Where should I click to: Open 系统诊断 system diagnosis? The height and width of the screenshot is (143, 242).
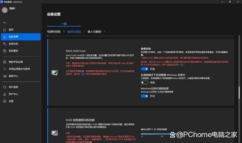(x=21, y=44)
